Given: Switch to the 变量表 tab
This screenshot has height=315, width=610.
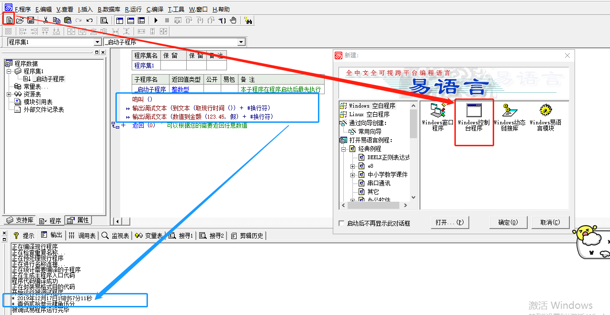Looking at the screenshot, I should pos(148,236).
